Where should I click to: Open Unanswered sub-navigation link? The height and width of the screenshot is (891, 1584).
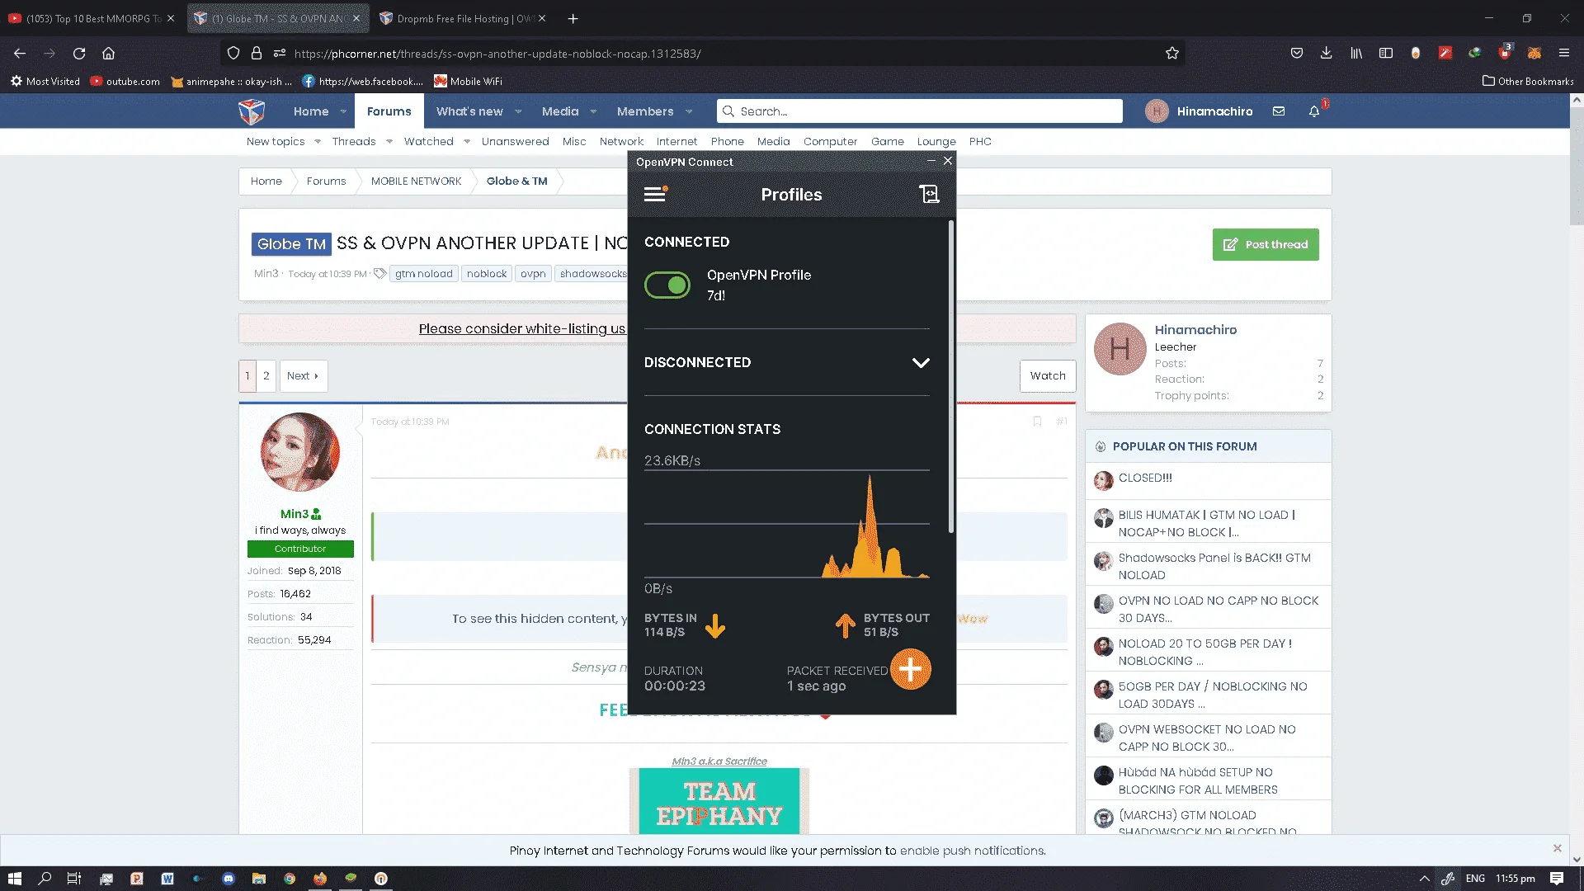[515, 142]
